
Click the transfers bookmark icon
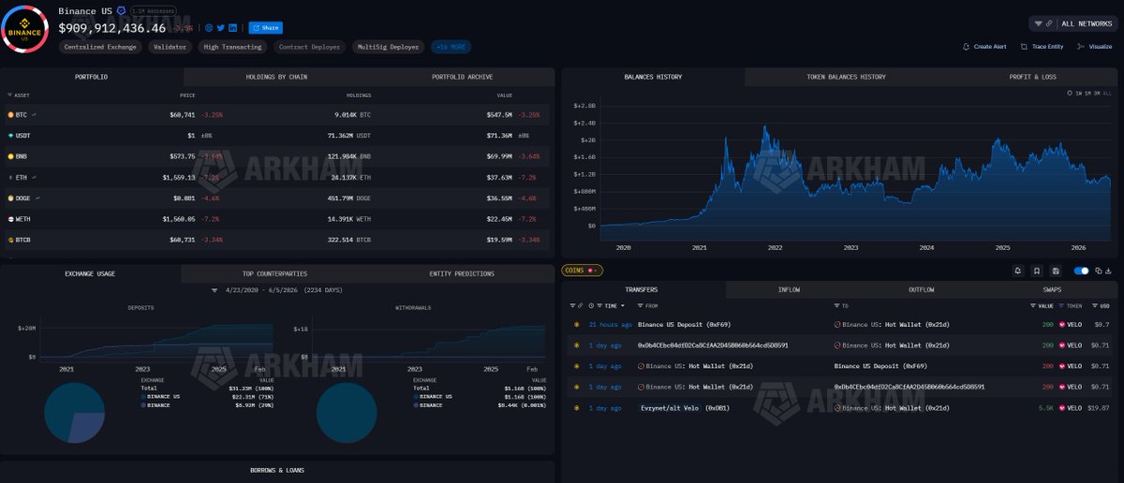[x=1037, y=271]
